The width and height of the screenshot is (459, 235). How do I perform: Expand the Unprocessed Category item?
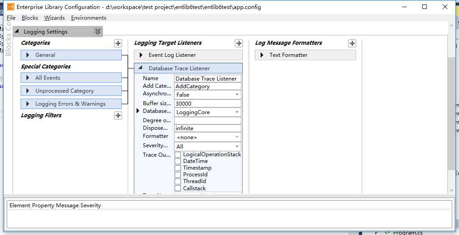pos(28,91)
